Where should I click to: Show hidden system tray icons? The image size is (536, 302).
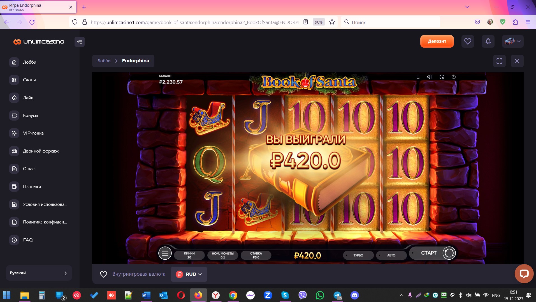[x=402, y=295]
